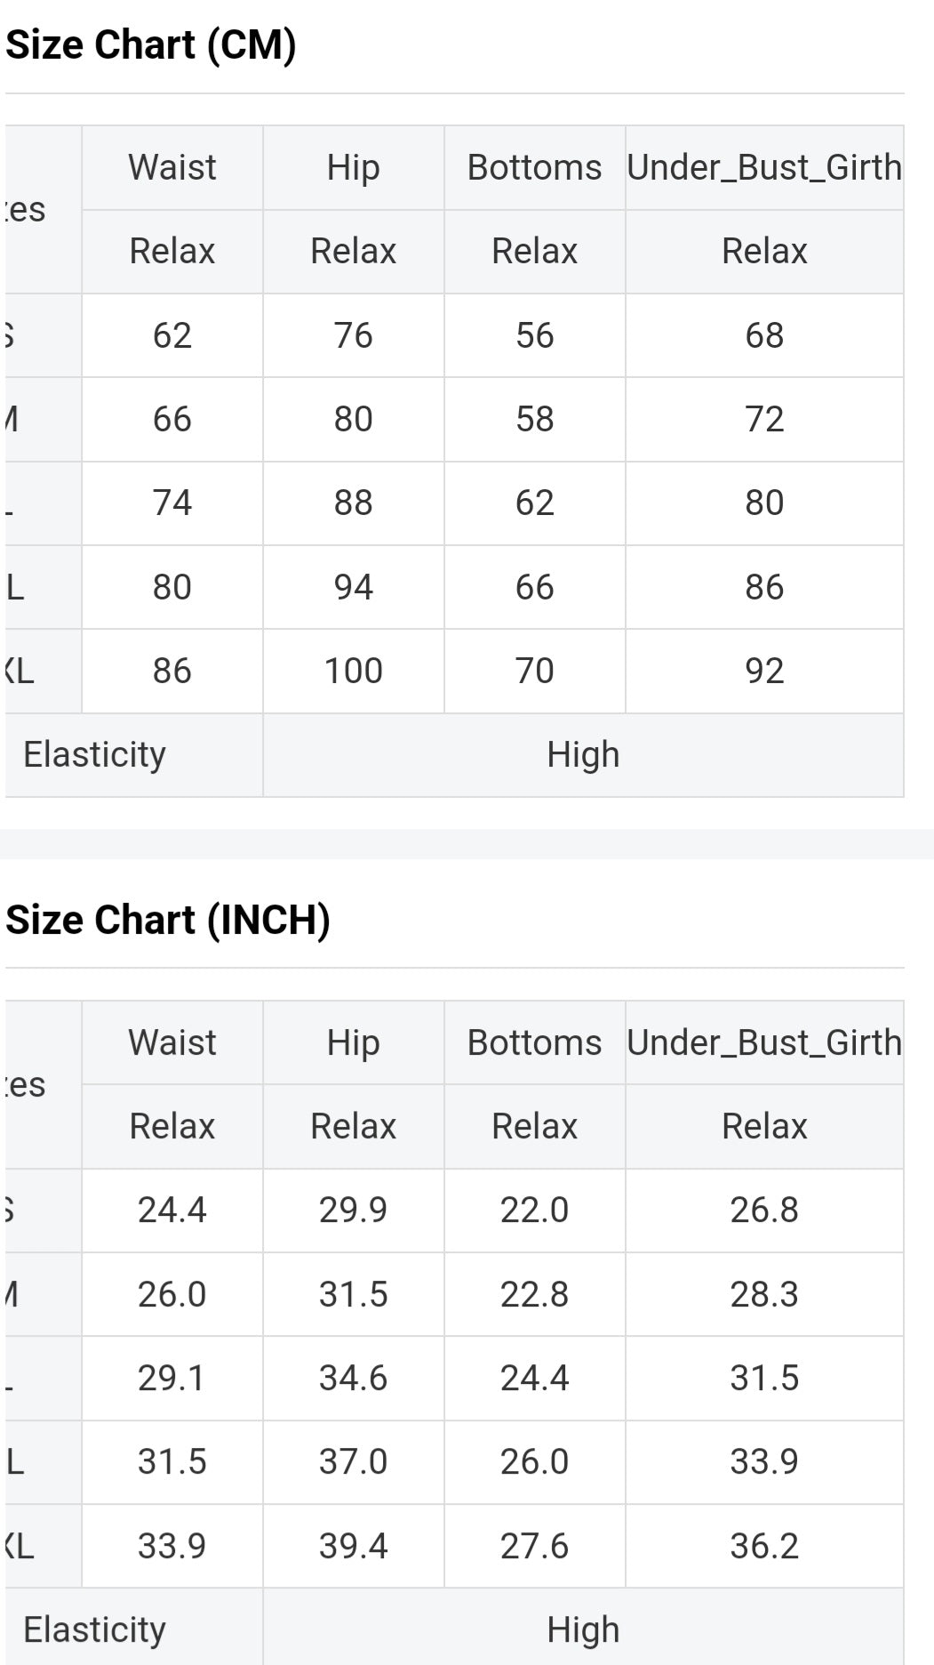Image resolution: width=934 pixels, height=1665 pixels.
Task: Select the Waist header in the CM chart
Action: pyautogui.click(x=172, y=167)
